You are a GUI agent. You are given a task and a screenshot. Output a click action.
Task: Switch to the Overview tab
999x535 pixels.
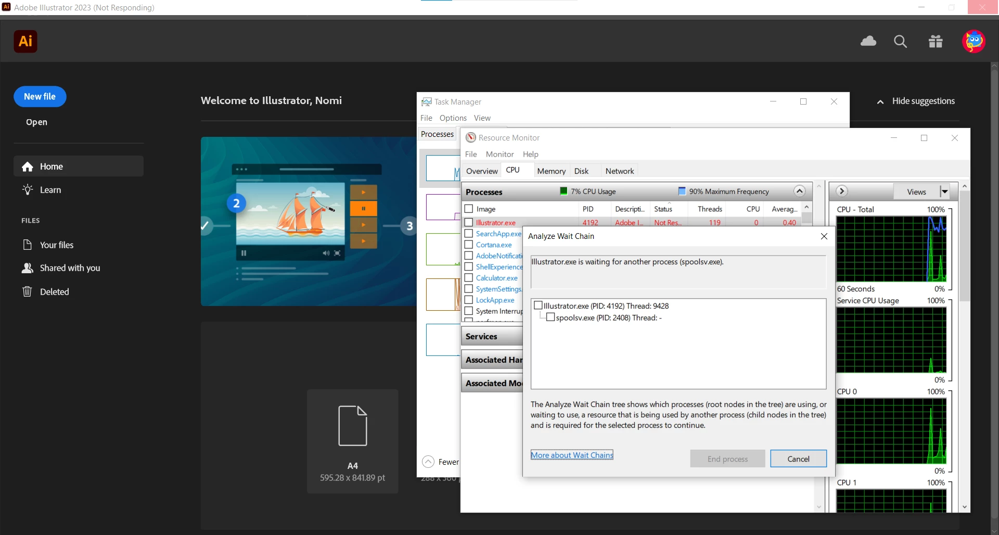tap(482, 171)
